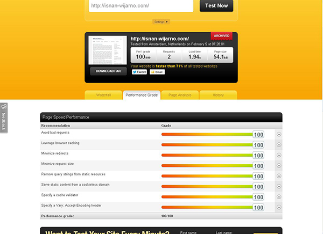Expand Remove query strings row details
The image size is (323, 234).
point(279,176)
